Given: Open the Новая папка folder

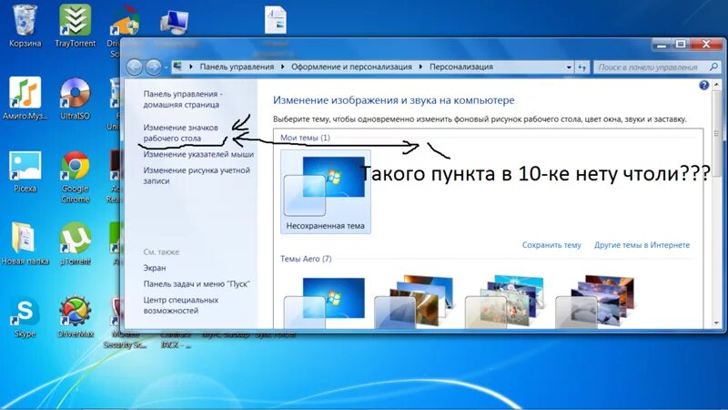Looking at the screenshot, I should click(x=25, y=243).
